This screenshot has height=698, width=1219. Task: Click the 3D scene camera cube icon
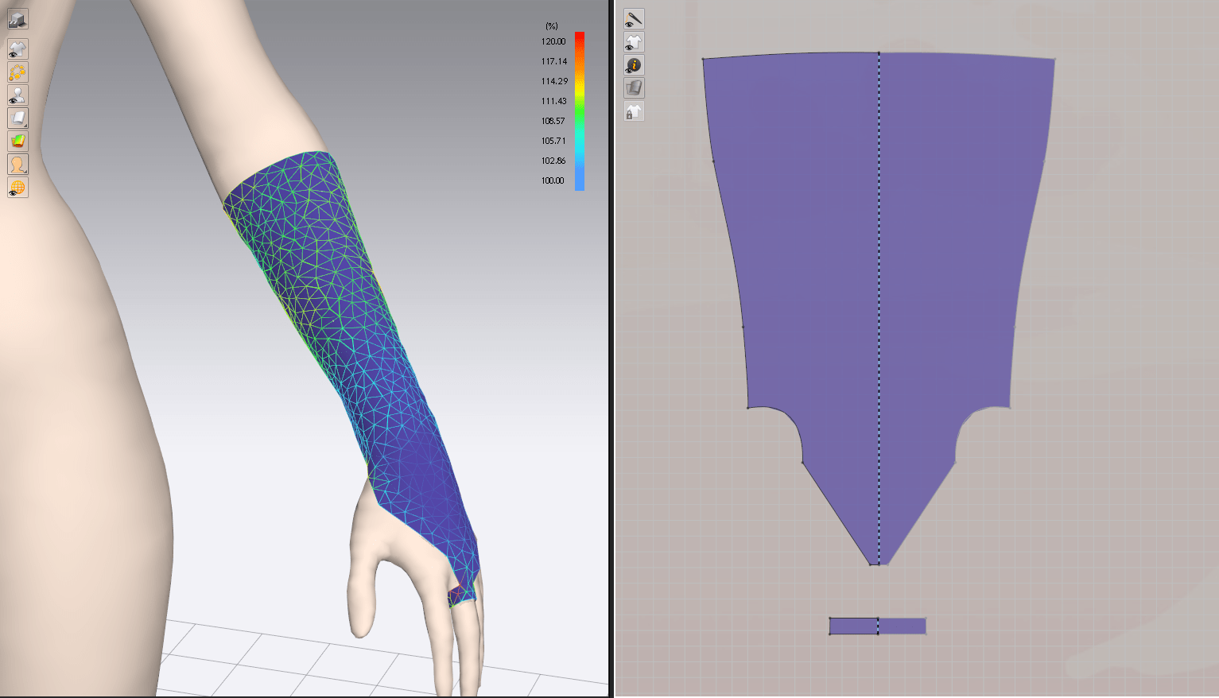(17, 19)
